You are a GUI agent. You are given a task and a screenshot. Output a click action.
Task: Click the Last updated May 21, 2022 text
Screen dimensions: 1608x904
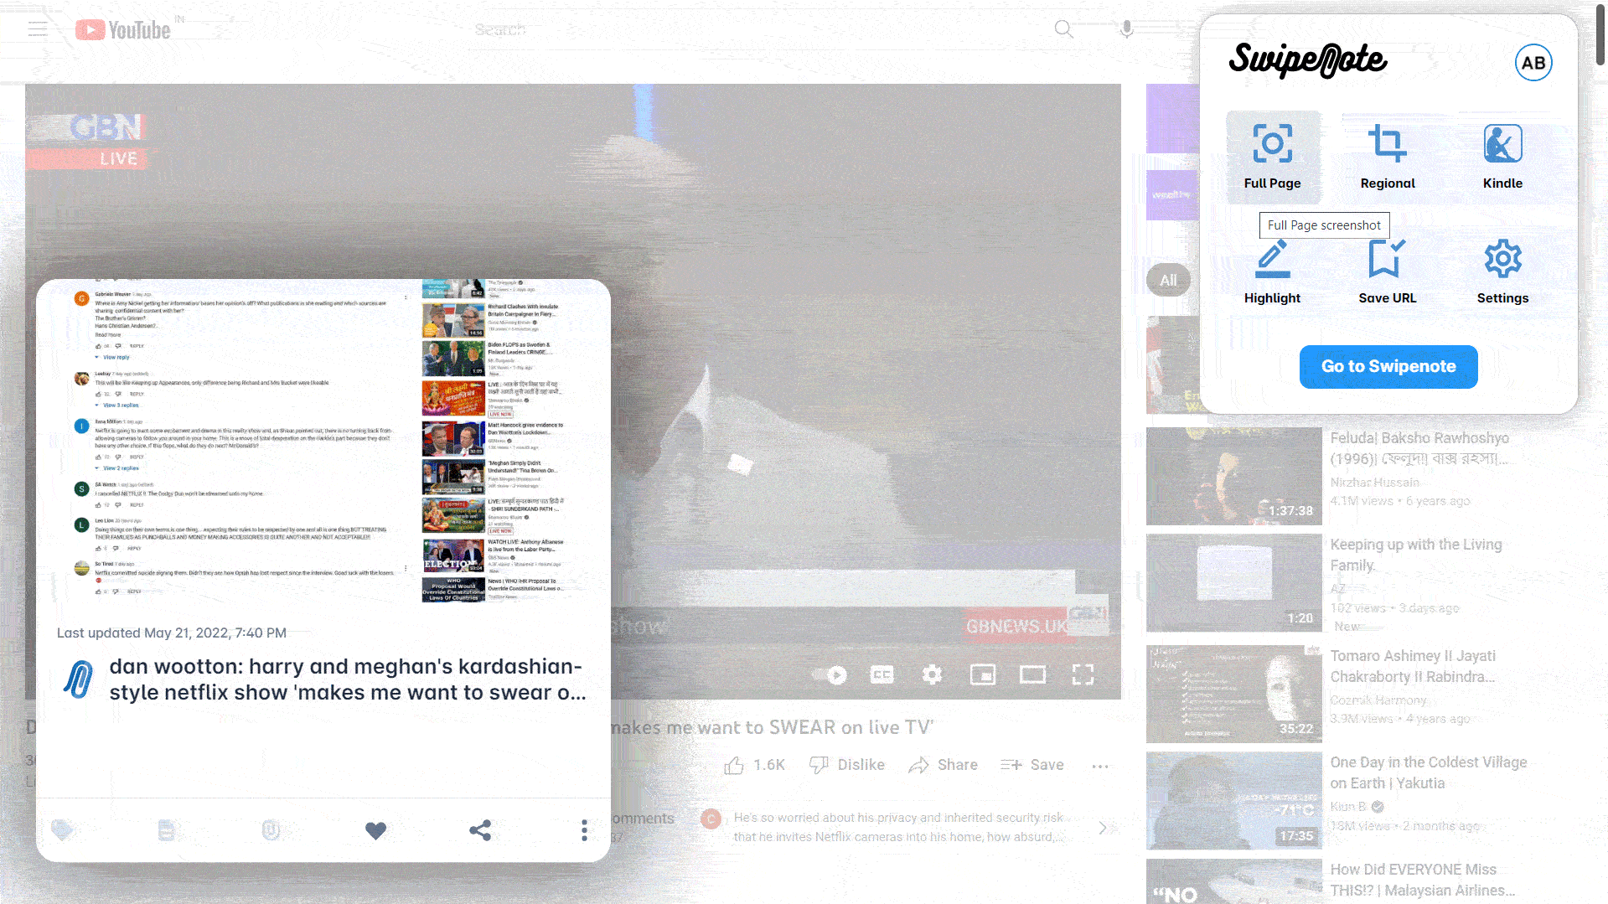point(172,633)
